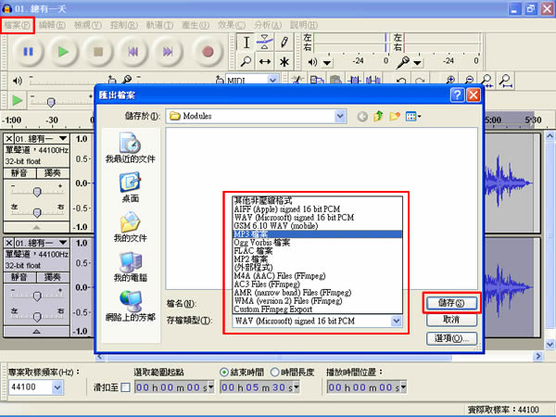Skip to end of track

tap(168, 52)
